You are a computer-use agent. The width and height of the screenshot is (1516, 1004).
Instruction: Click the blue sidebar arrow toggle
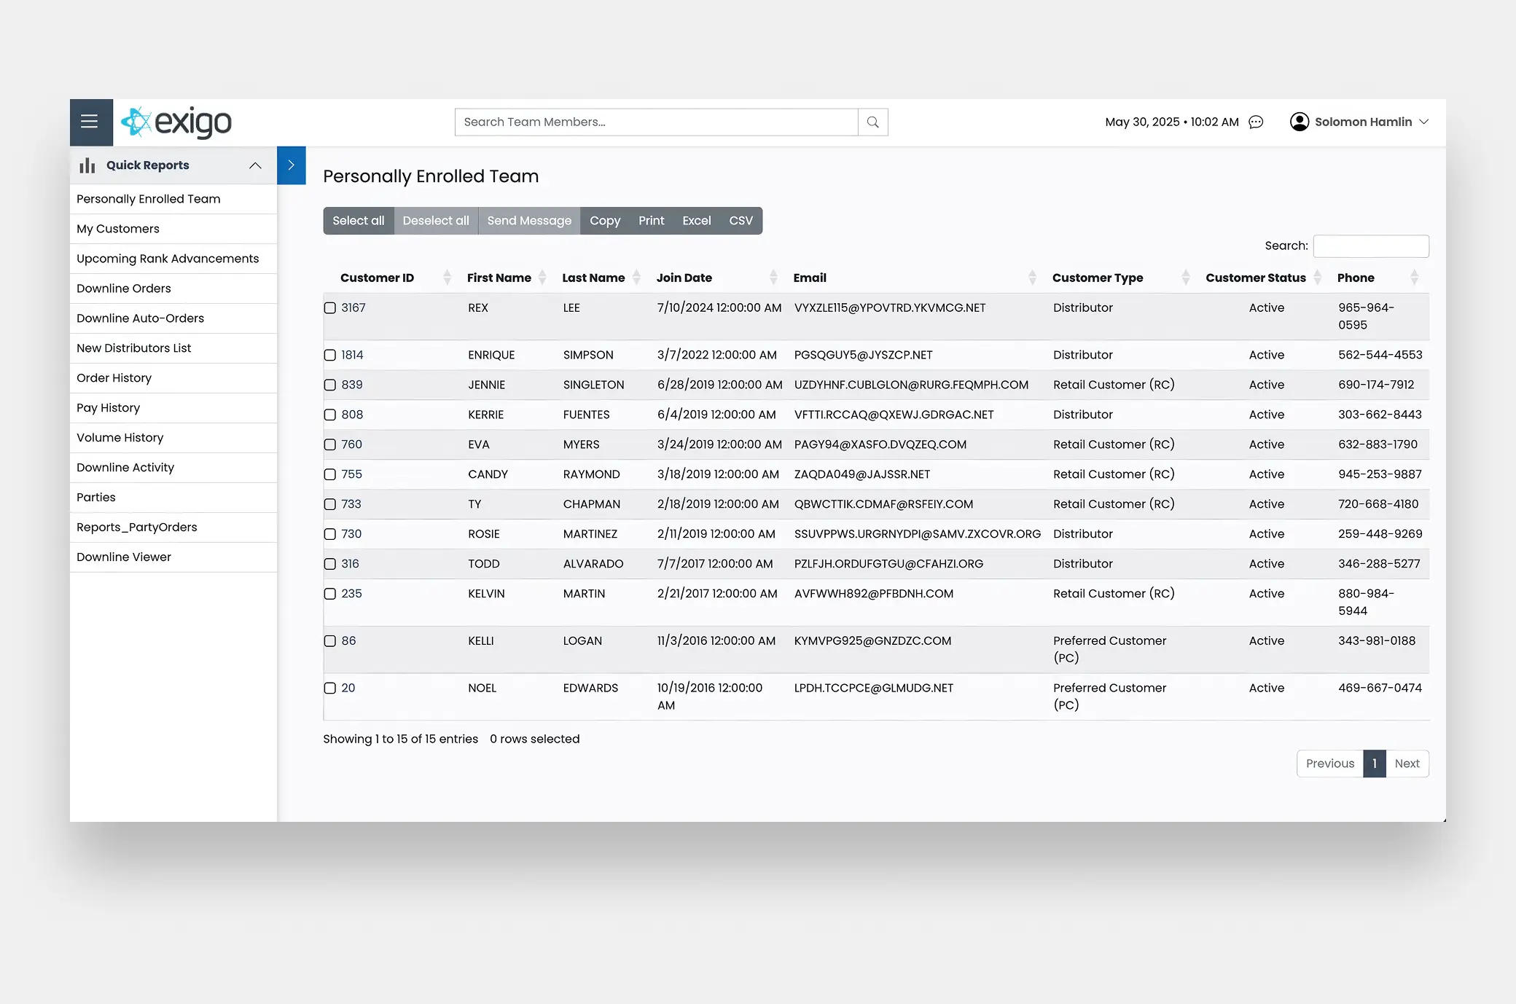tap(291, 165)
